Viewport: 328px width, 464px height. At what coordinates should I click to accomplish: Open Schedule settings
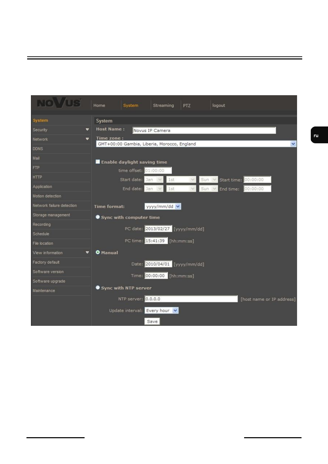tap(41, 234)
